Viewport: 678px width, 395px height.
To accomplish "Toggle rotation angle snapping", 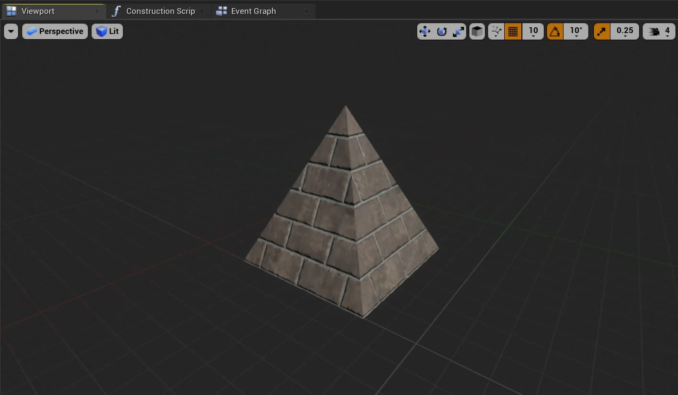I will 555,32.
